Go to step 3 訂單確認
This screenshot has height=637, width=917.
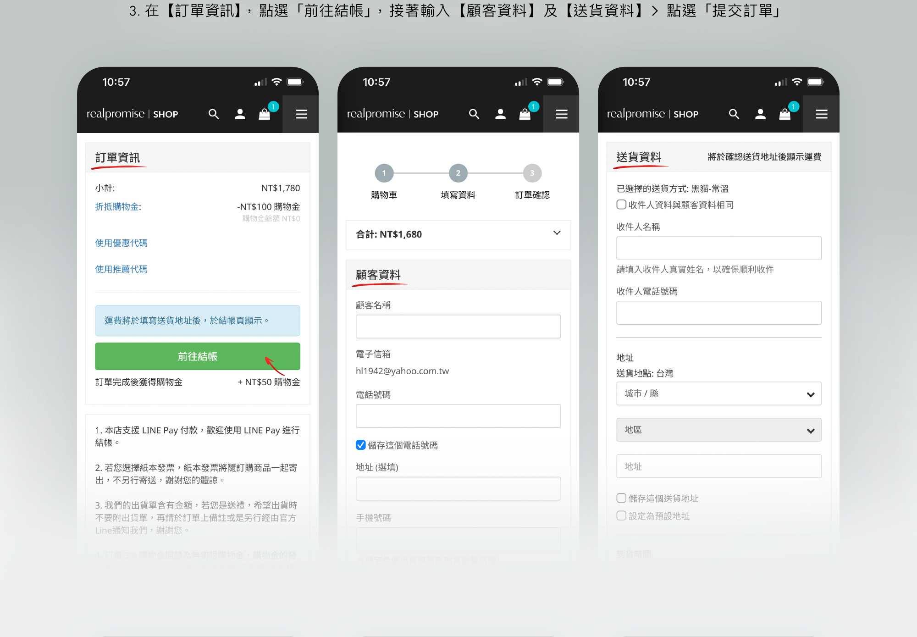(x=532, y=173)
